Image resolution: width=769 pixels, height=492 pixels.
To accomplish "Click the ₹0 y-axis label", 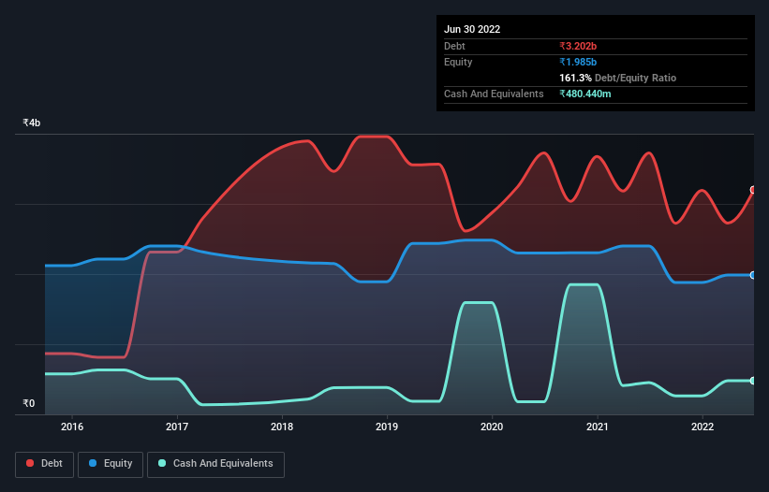I will (x=29, y=403).
